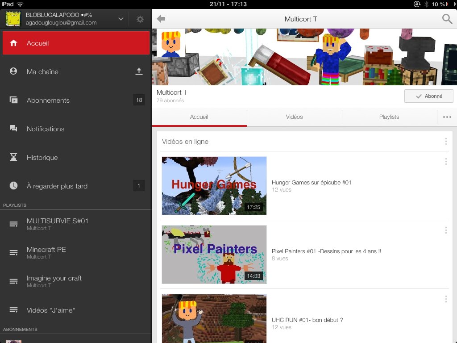Open options menu for Hunger Games video
457x343 pixels.
click(x=446, y=162)
